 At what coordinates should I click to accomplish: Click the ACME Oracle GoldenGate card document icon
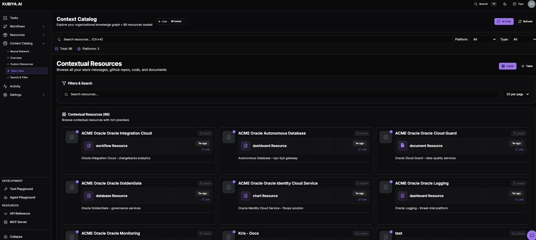(x=72, y=187)
